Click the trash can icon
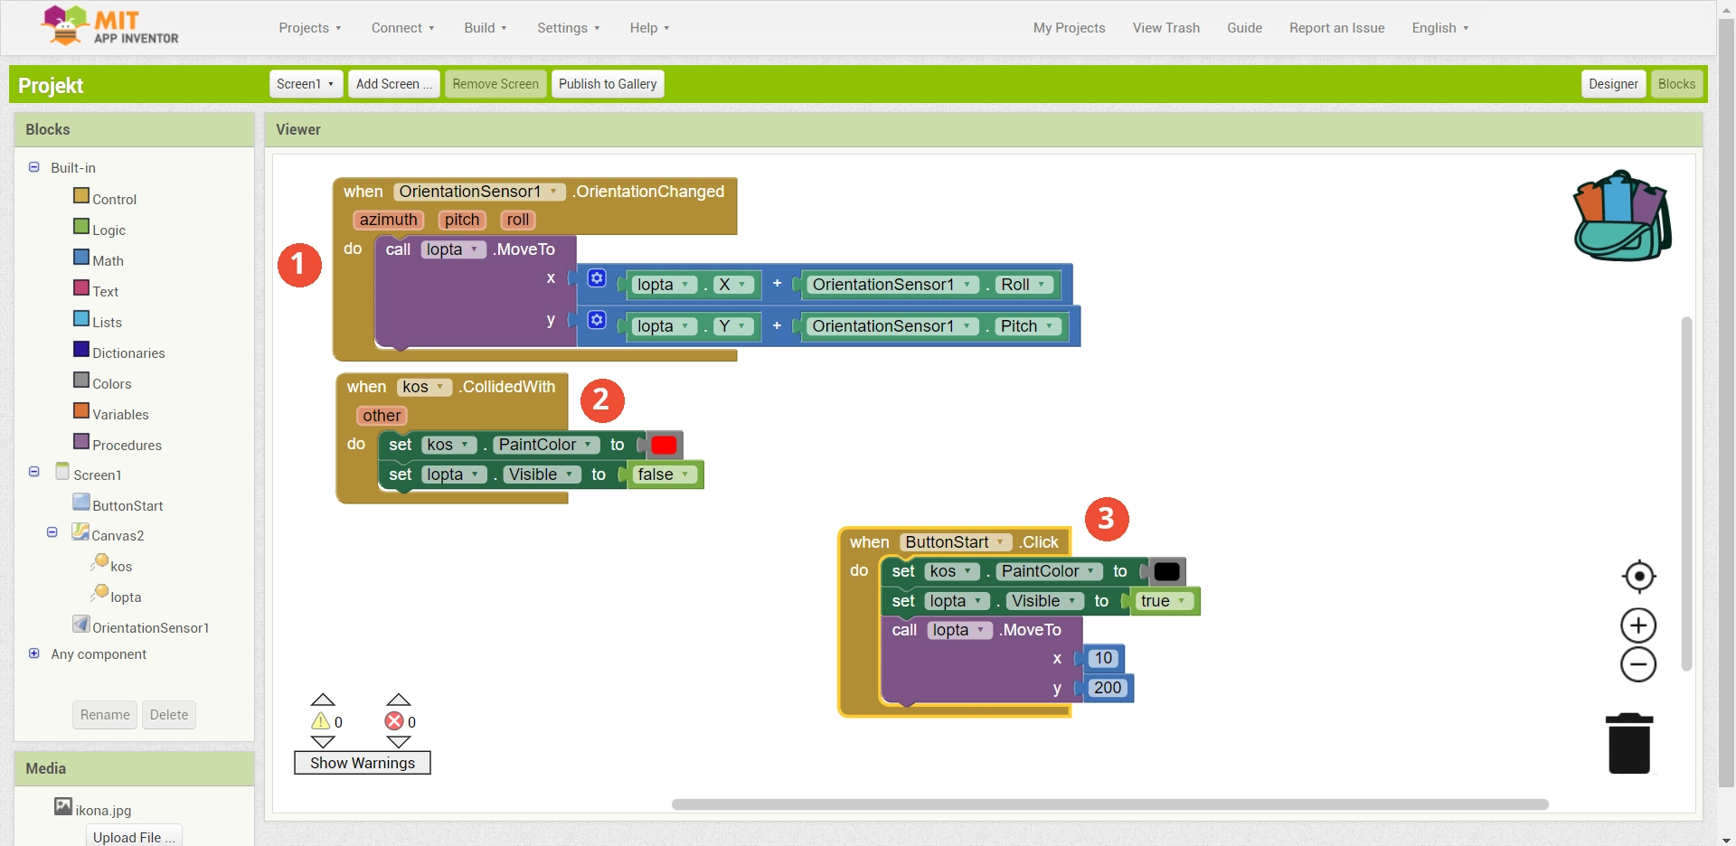Image resolution: width=1736 pixels, height=846 pixels. (1629, 743)
